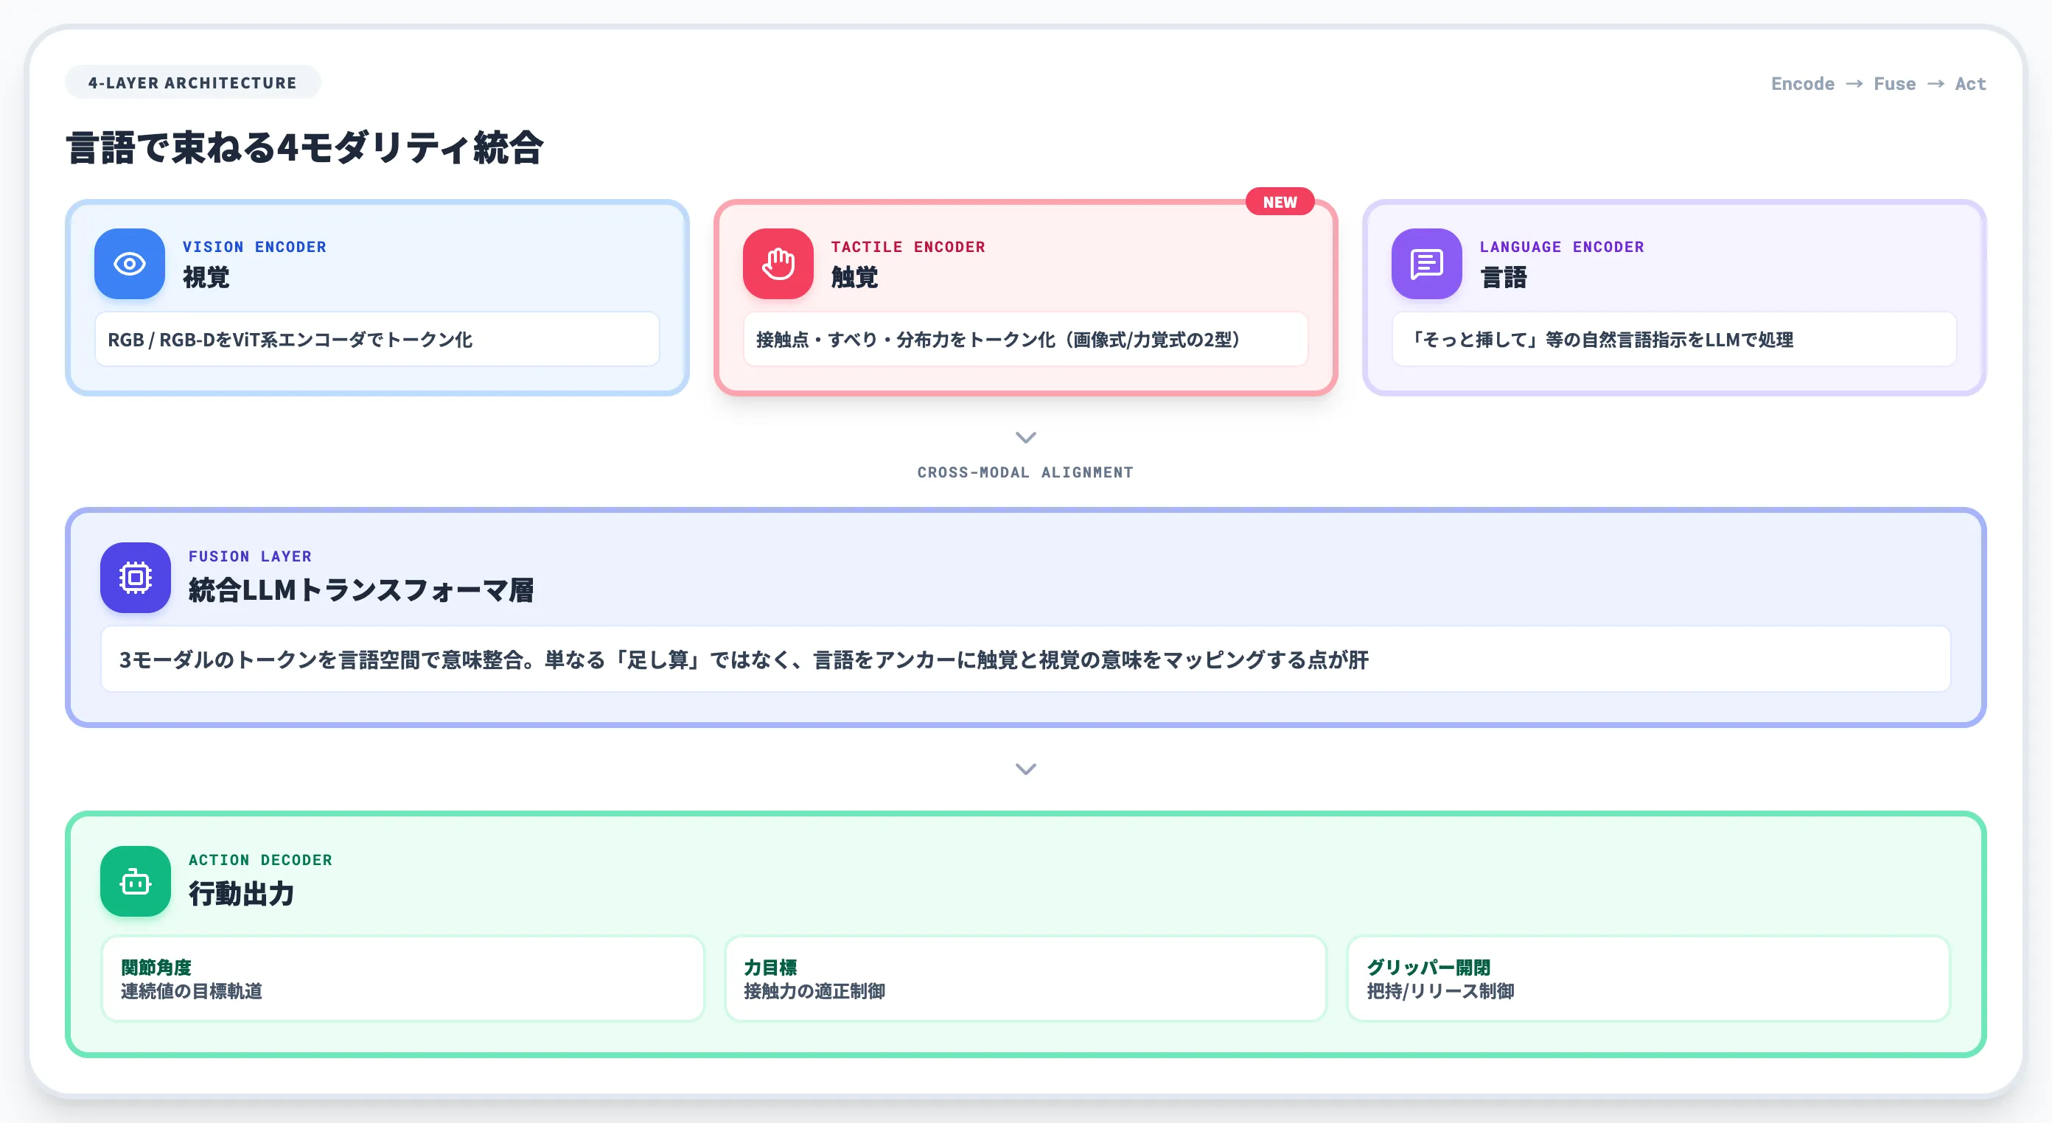
Task: Click the 視覚 title
Action: pyautogui.click(x=206, y=277)
